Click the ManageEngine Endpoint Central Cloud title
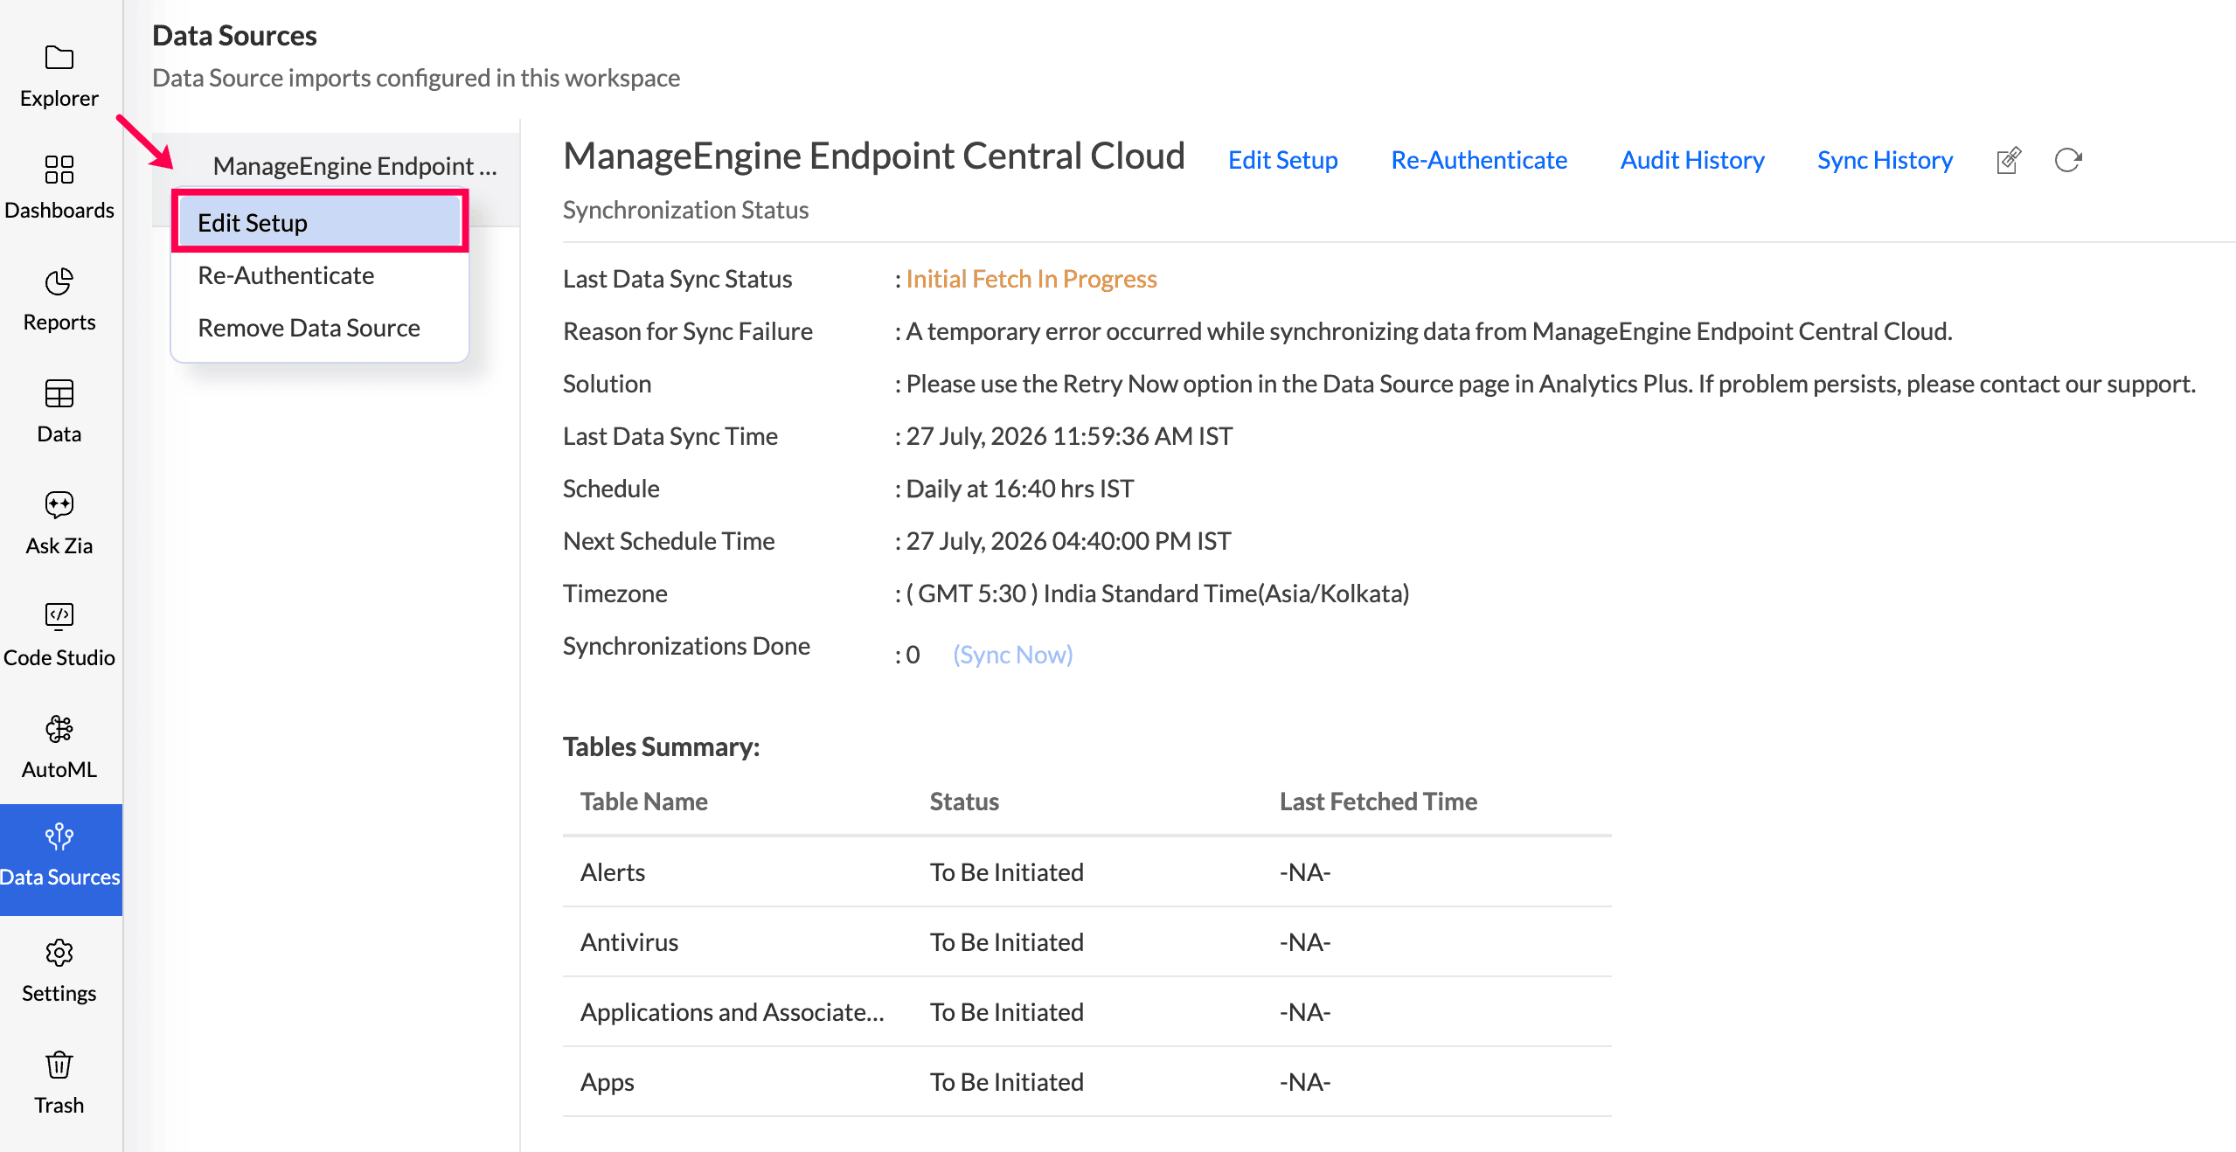Image resolution: width=2236 pixels, height=1152 pixels. point(874,156)
